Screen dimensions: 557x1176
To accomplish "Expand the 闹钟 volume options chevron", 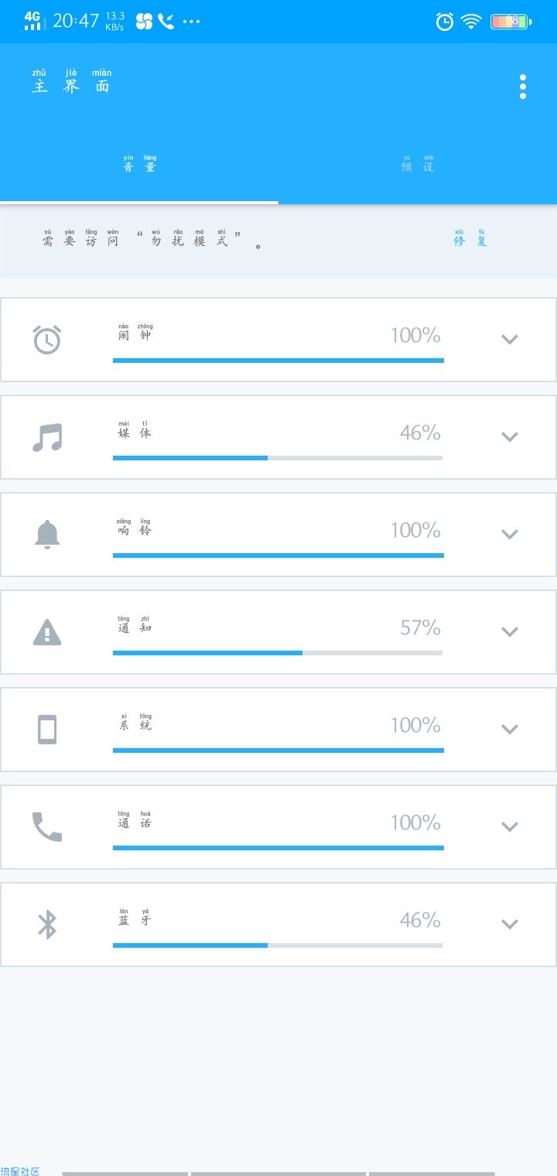I will 509,339.
